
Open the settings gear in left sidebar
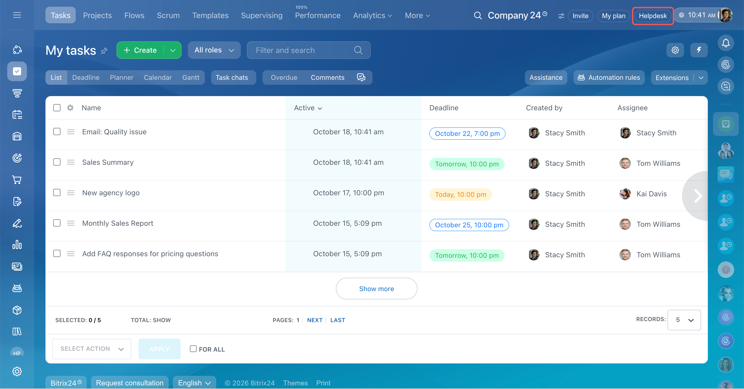tap(17, 371)
